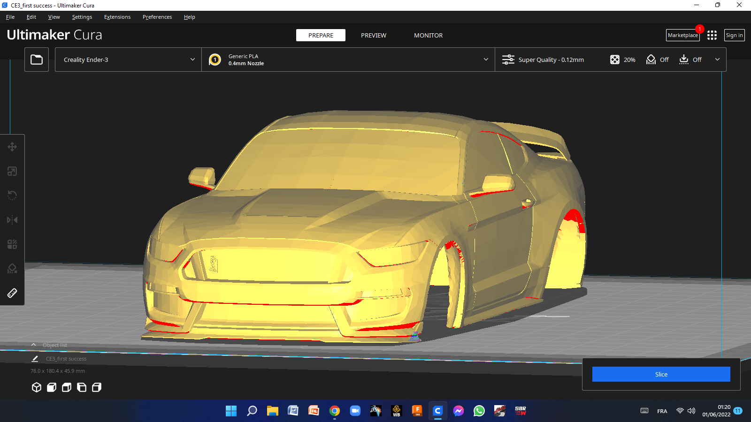
Task: Select the Rotate tool in the left toolbar
Action: (x=12, y=196)
